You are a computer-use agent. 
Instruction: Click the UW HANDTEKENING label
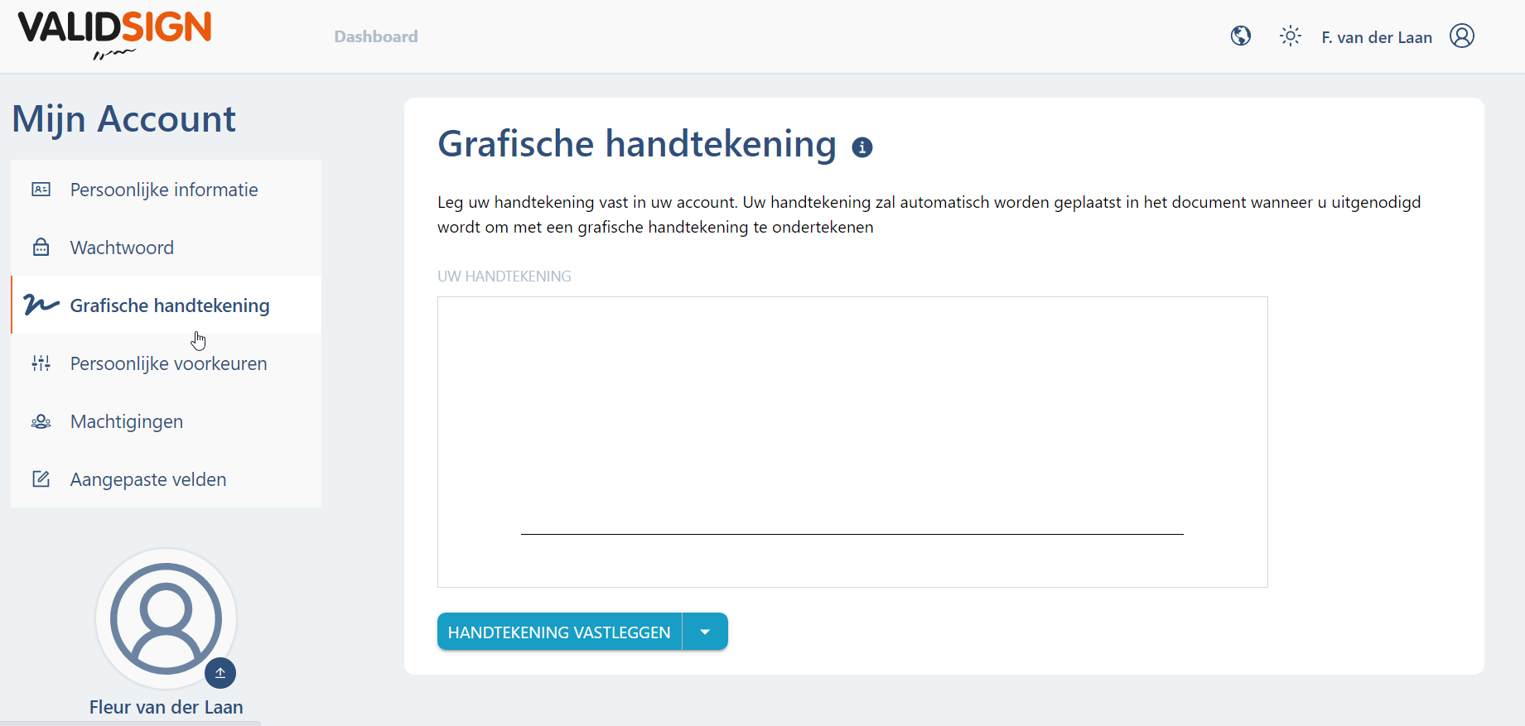coord(504,276)
